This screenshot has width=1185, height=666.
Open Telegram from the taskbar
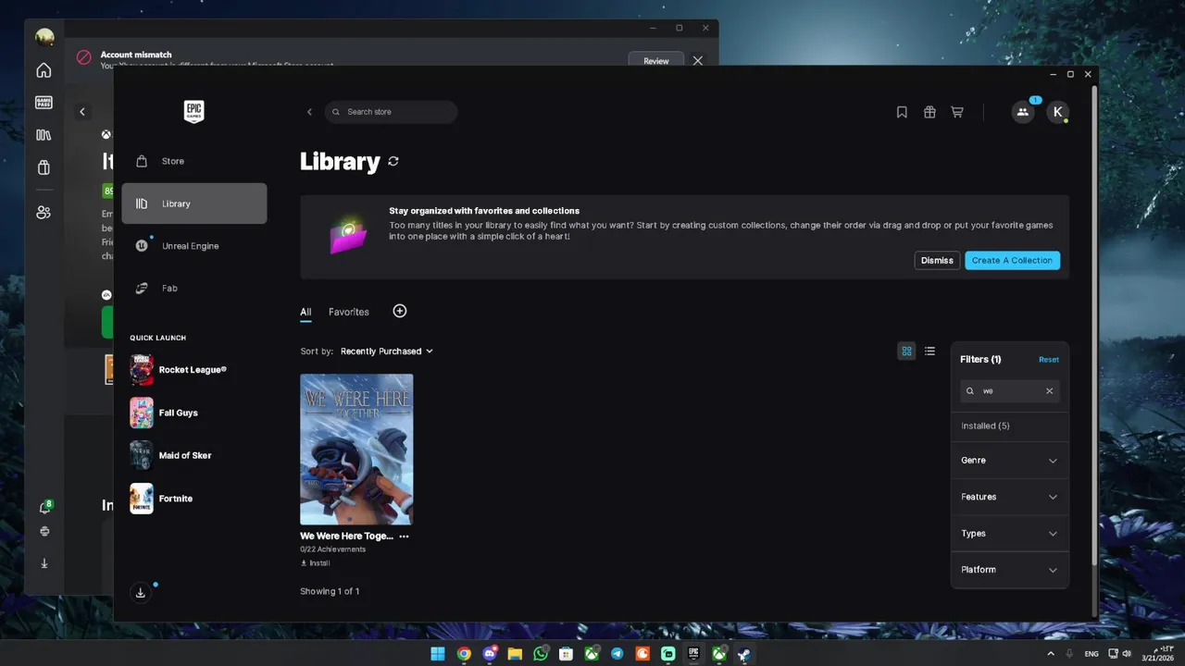click(617, 654)
